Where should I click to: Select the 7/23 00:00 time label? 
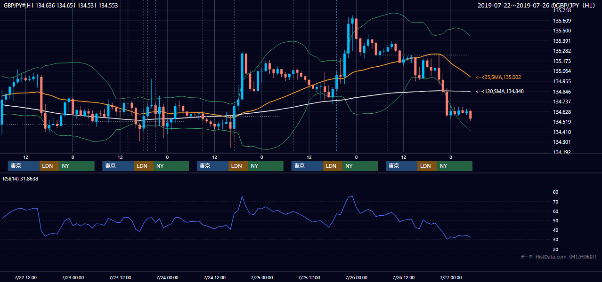[x=73, y=277]
